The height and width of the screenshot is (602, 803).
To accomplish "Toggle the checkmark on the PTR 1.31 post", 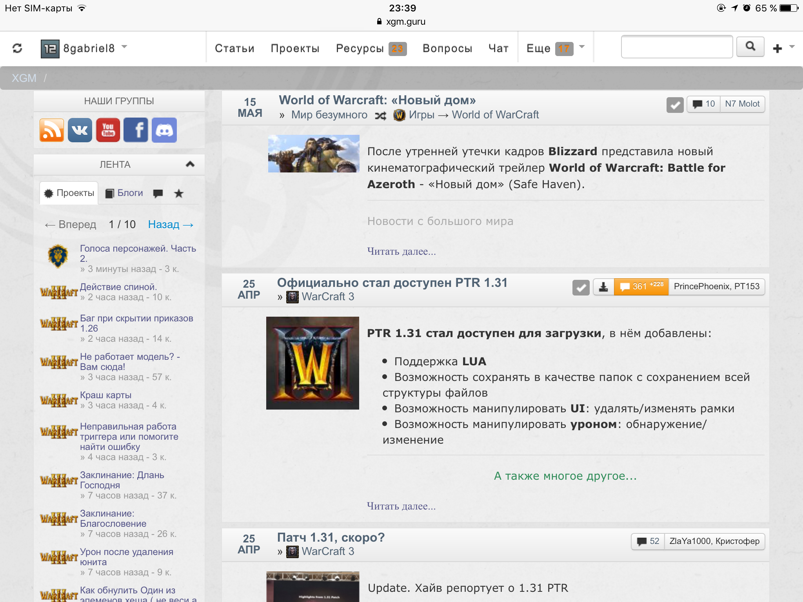I will coord(581,287).
